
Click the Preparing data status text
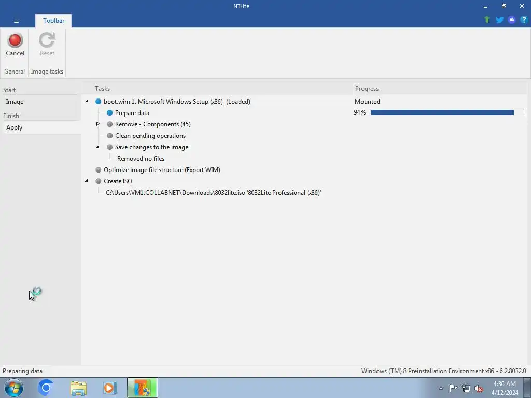(x=22, y=371)
